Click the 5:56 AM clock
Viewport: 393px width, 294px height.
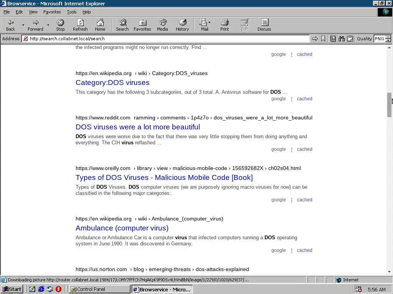376,289
